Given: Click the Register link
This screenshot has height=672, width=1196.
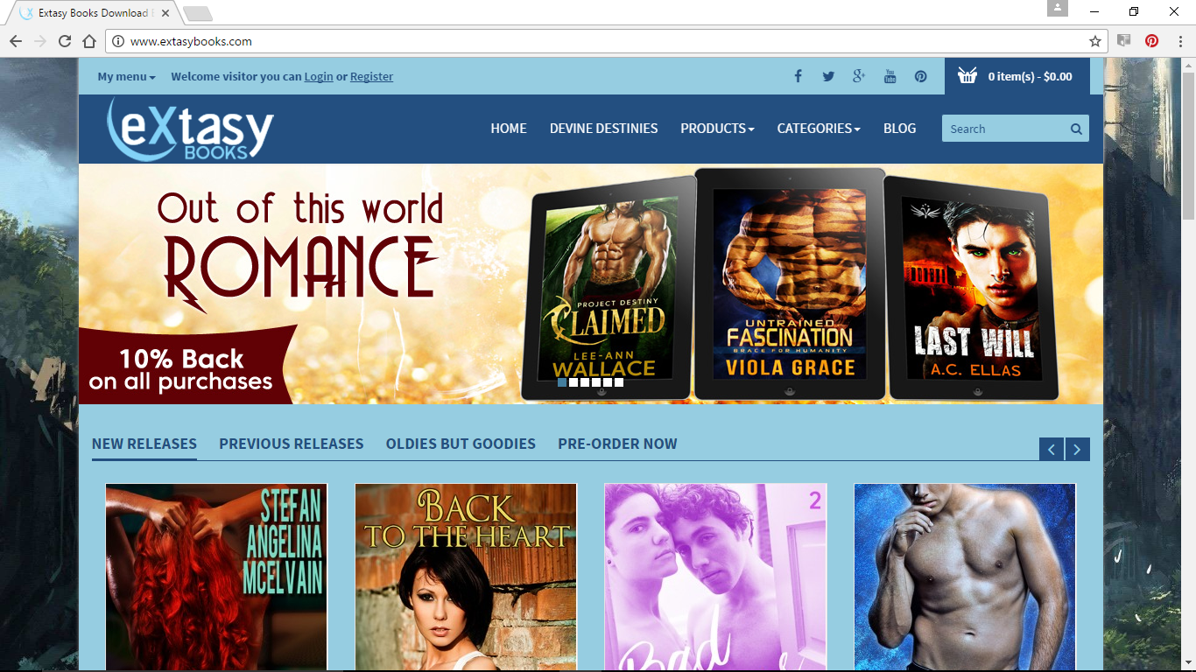Looking at the screenshot, I should [371, 76].
